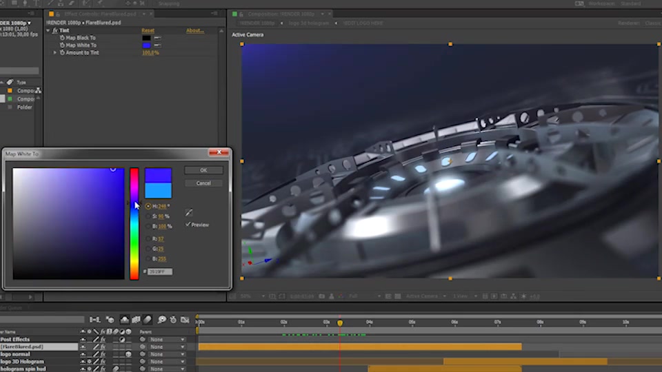Expand the Amount to Tint property

(54, 53)
